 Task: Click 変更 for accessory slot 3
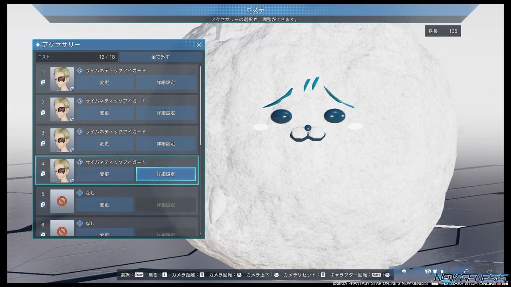[105, 143]
